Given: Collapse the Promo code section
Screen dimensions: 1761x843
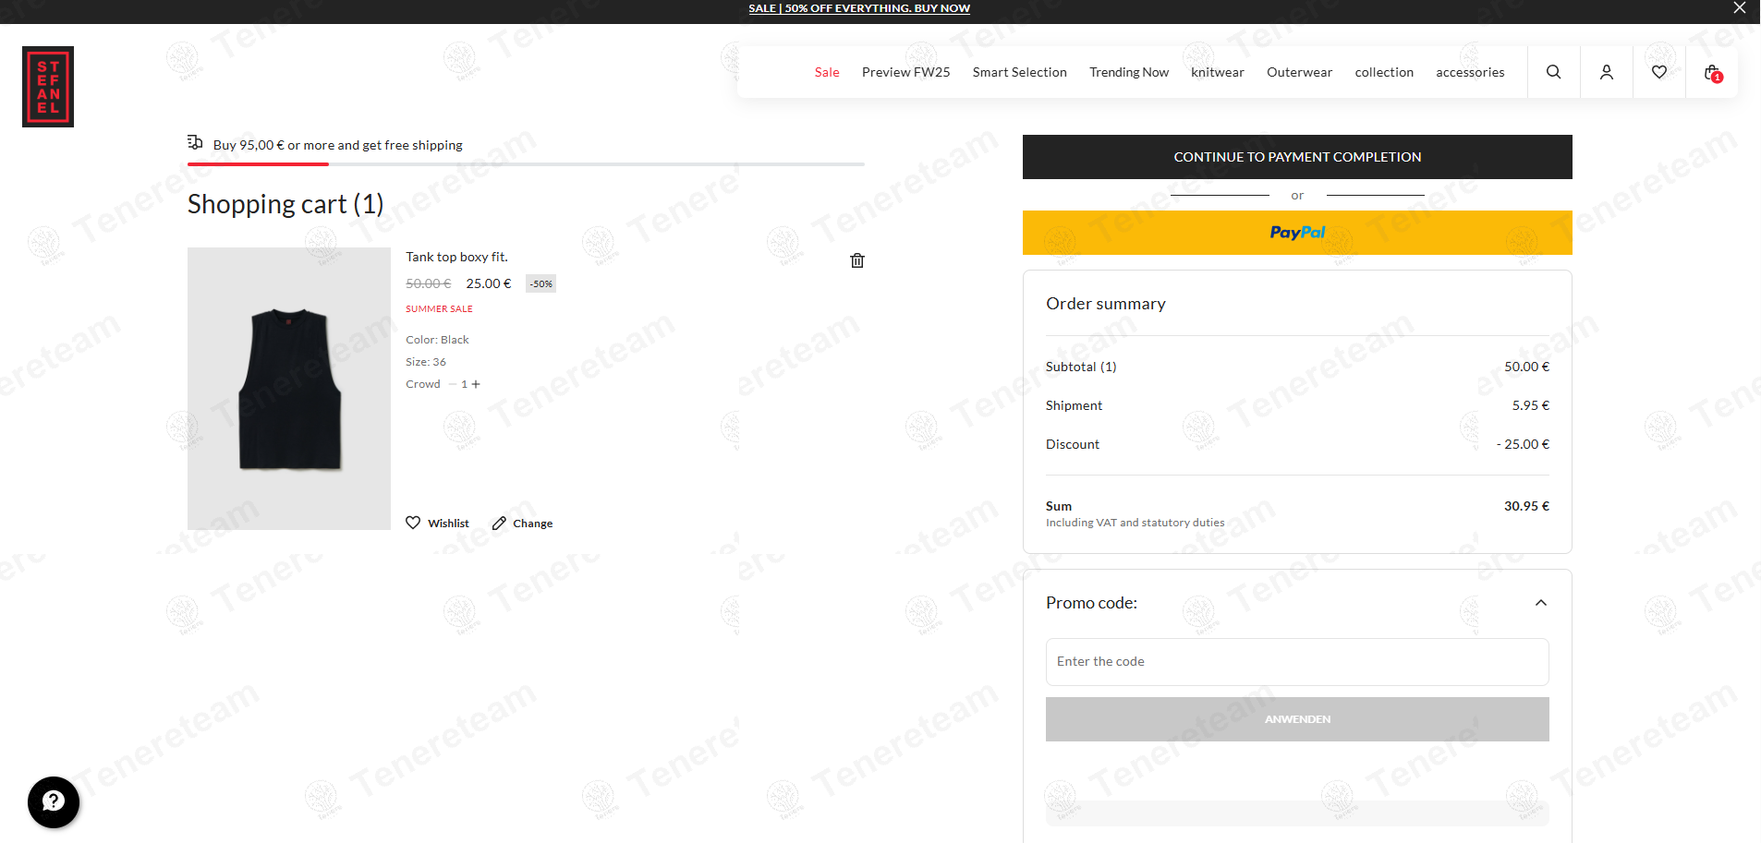Looking at the screenshot, I should (1541, 603).
